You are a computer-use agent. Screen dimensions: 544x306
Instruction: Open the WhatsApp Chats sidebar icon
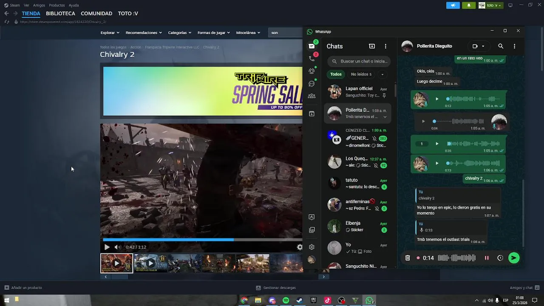(x=312, y=46)
